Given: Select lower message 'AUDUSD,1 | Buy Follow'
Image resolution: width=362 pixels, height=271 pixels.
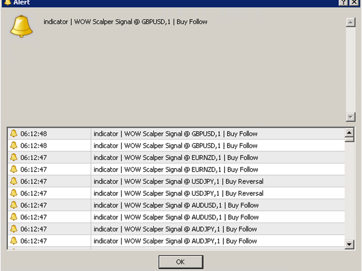Looking at the screenshot, I should [x=225, y=217].
